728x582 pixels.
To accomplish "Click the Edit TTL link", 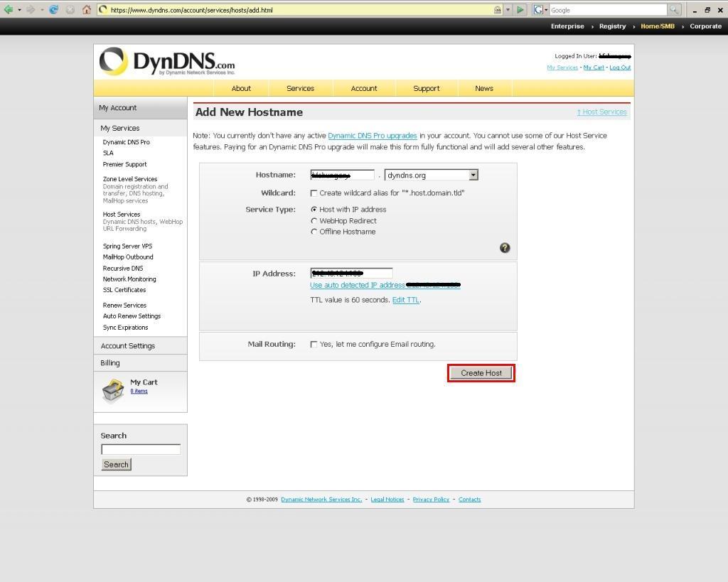I will [406, 300].
